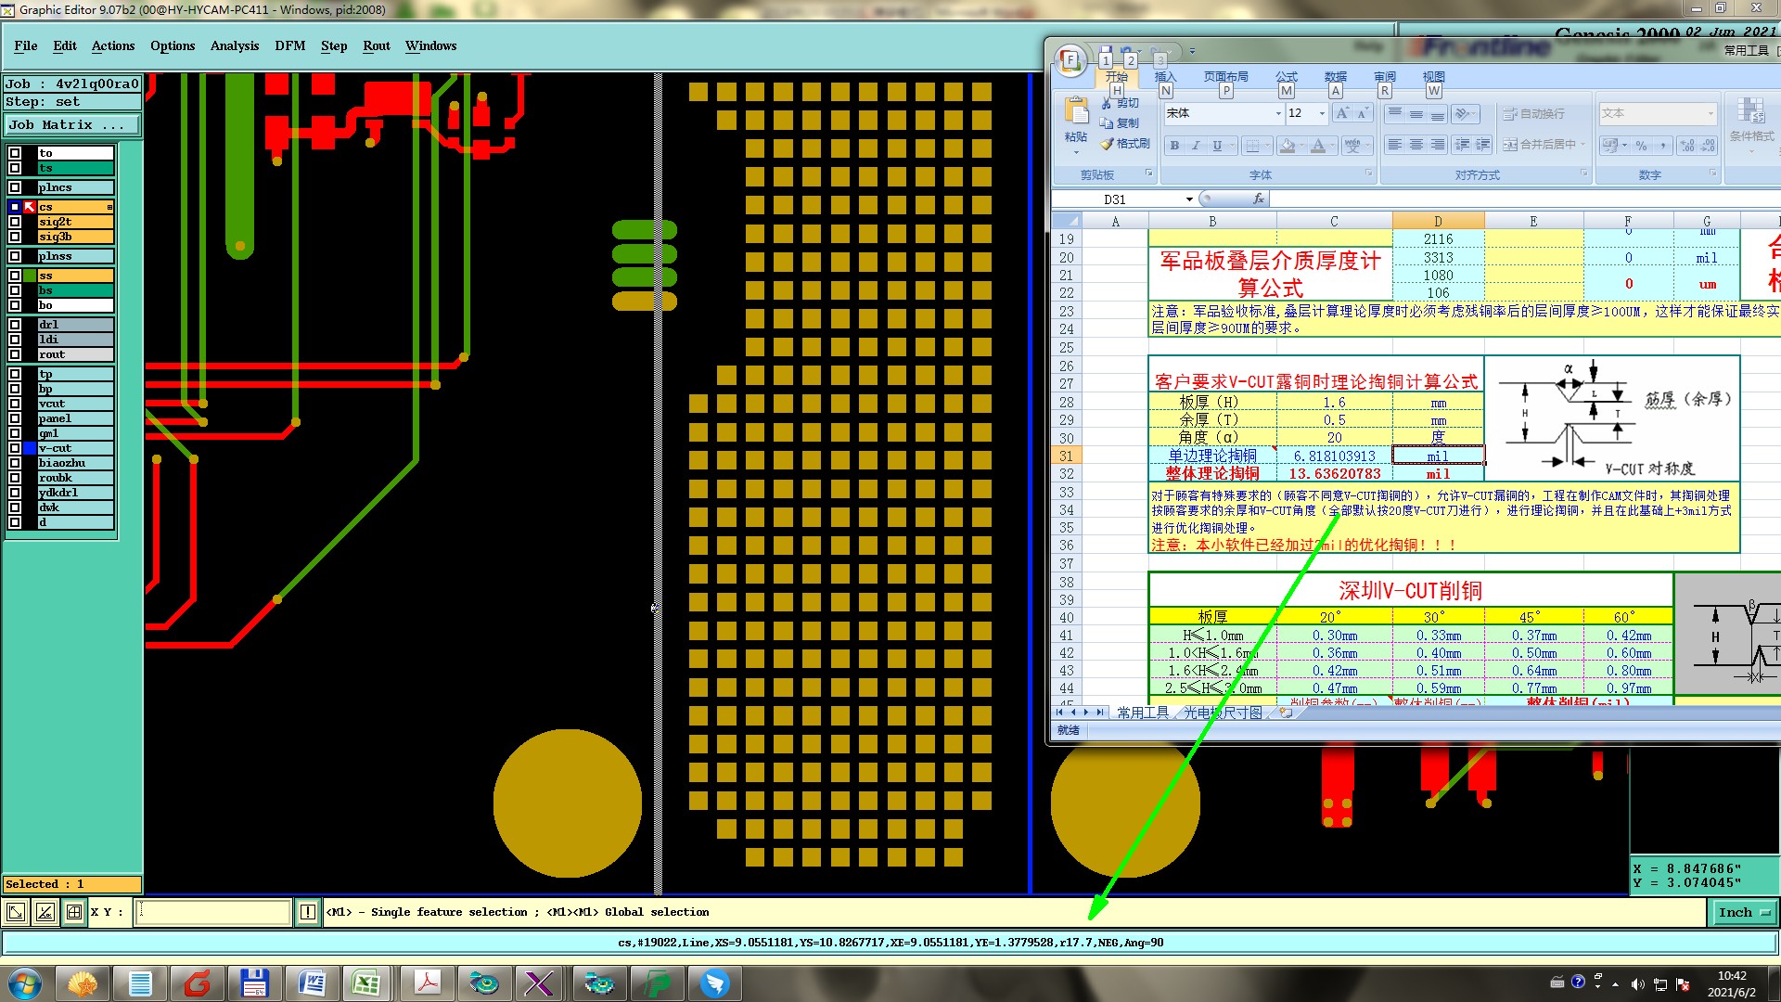Viewport: 1781px width, 1002px height.
Task: Click the align text right icon
Action: point(1437,145)
